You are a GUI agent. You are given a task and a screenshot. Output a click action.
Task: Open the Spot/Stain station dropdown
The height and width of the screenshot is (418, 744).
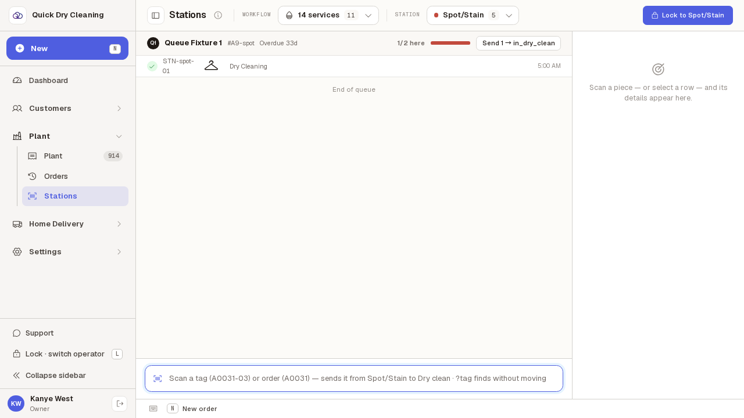click(x=473, y=15)
